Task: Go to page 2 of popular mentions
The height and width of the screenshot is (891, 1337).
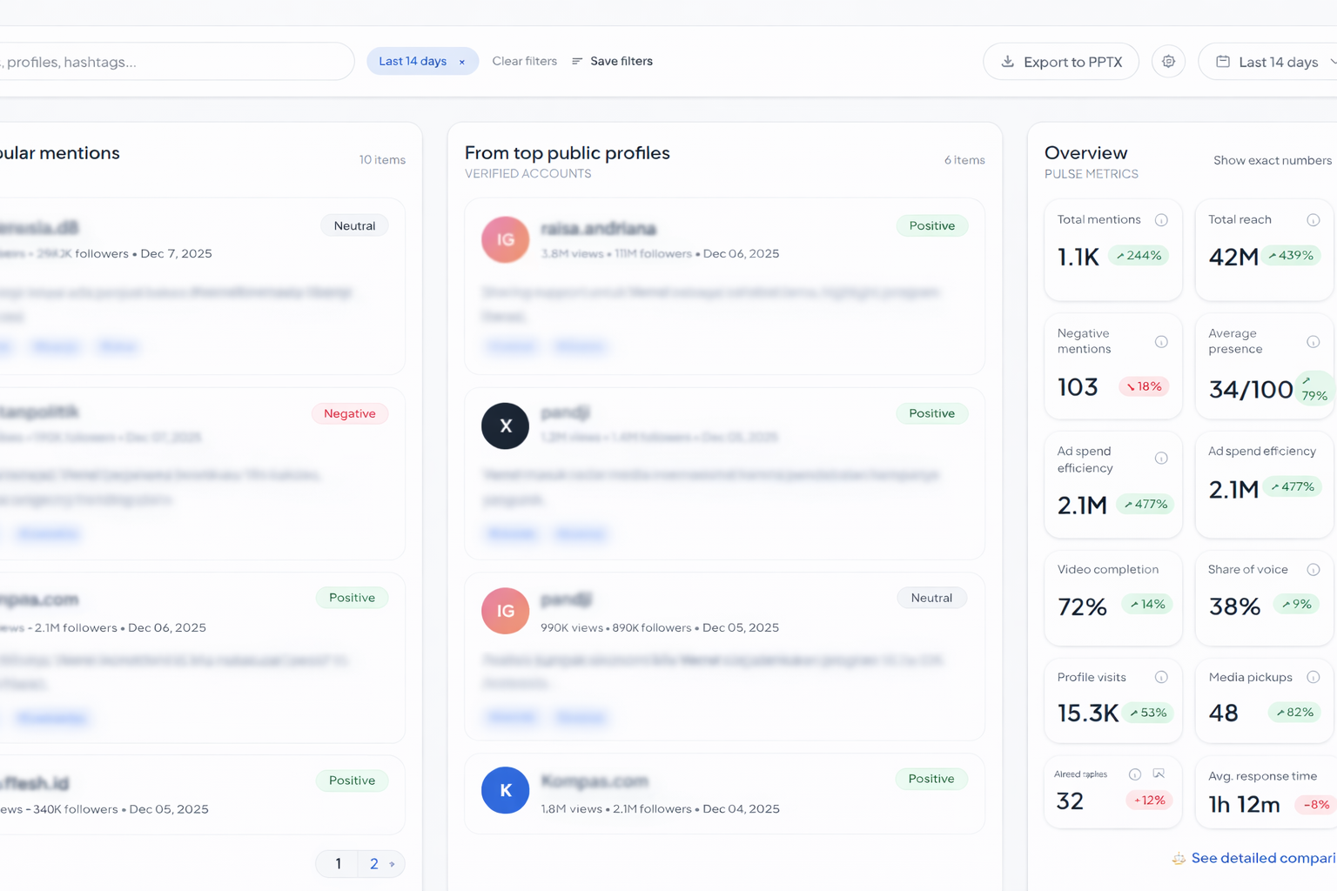Action: 374,864
